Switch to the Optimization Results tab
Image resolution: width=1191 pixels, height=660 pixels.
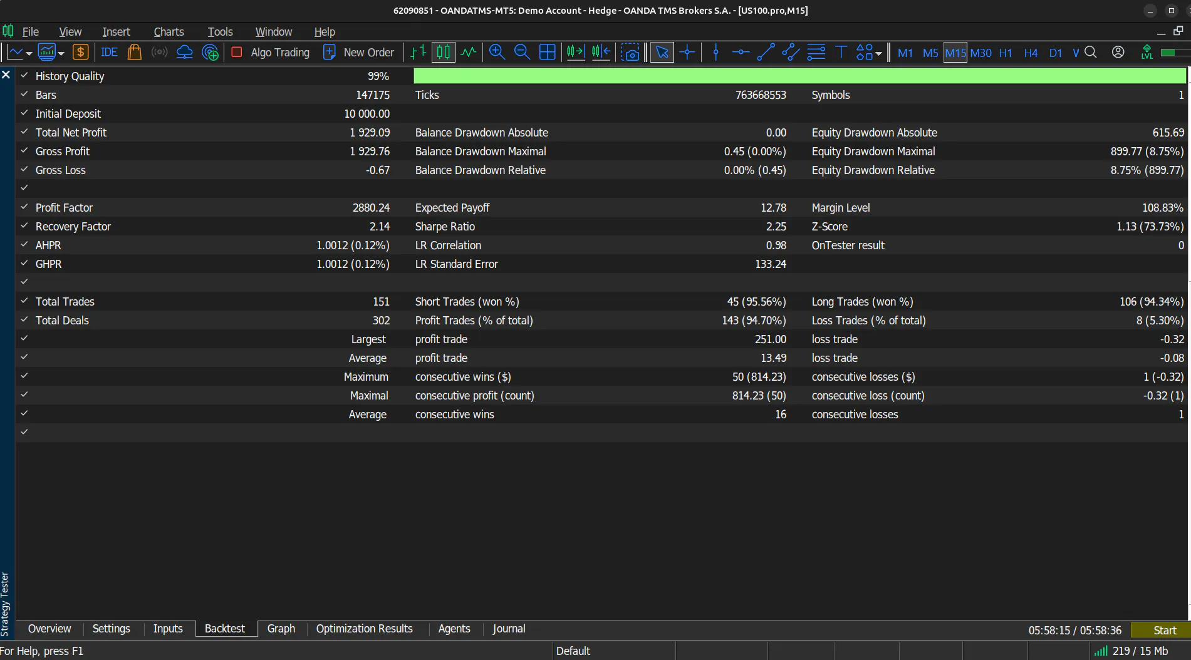tap(364, 629)
